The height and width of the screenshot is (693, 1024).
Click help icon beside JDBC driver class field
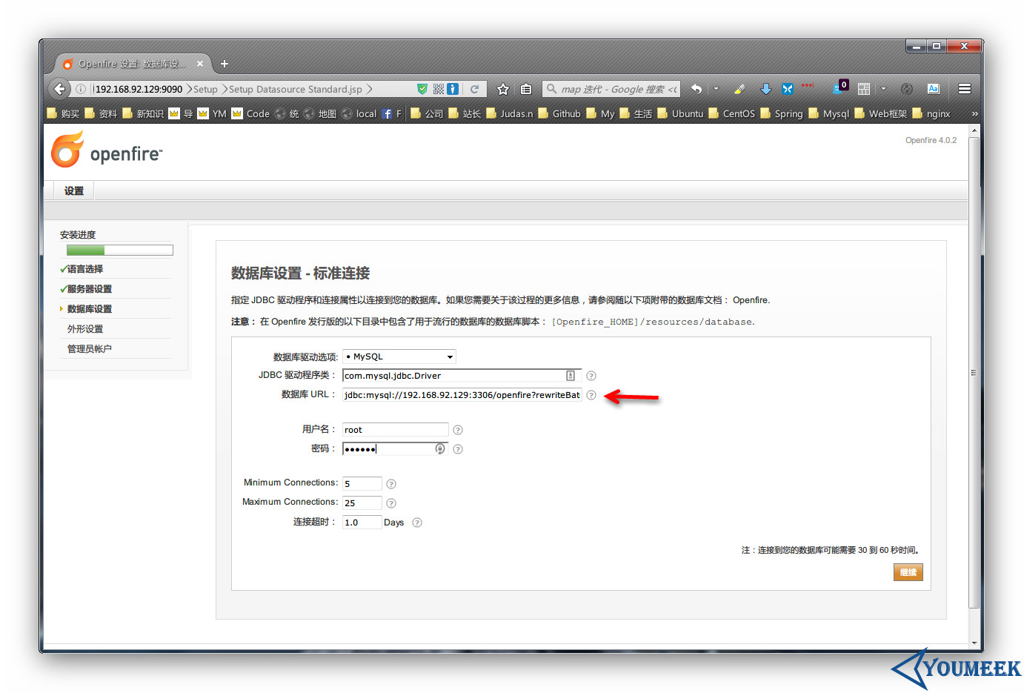coord(591,376)
